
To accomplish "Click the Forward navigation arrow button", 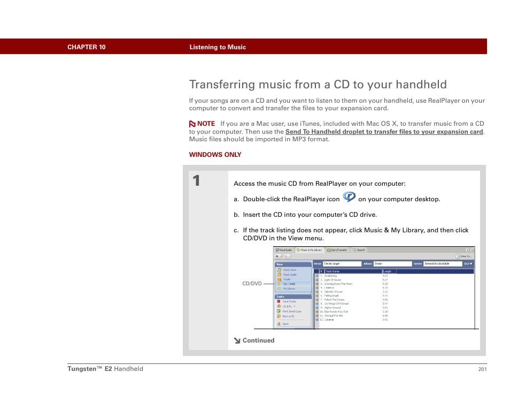I will click(287, 256).
